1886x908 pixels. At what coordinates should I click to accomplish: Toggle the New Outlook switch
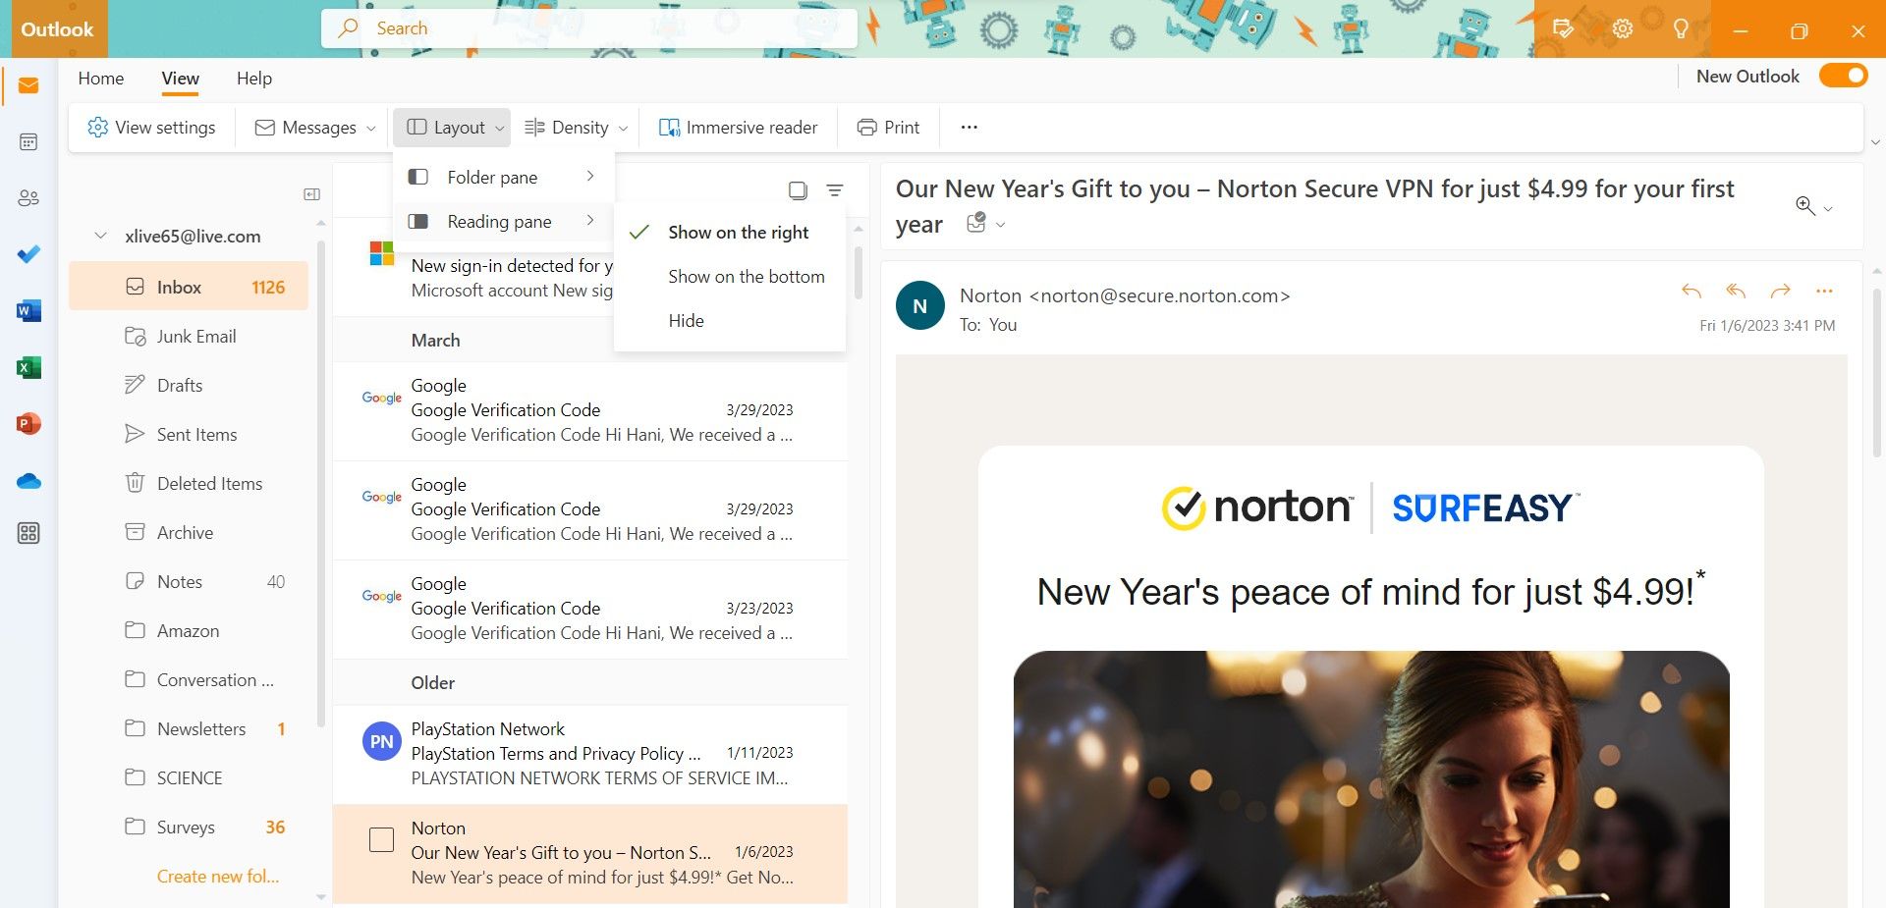pos(1843,76)
